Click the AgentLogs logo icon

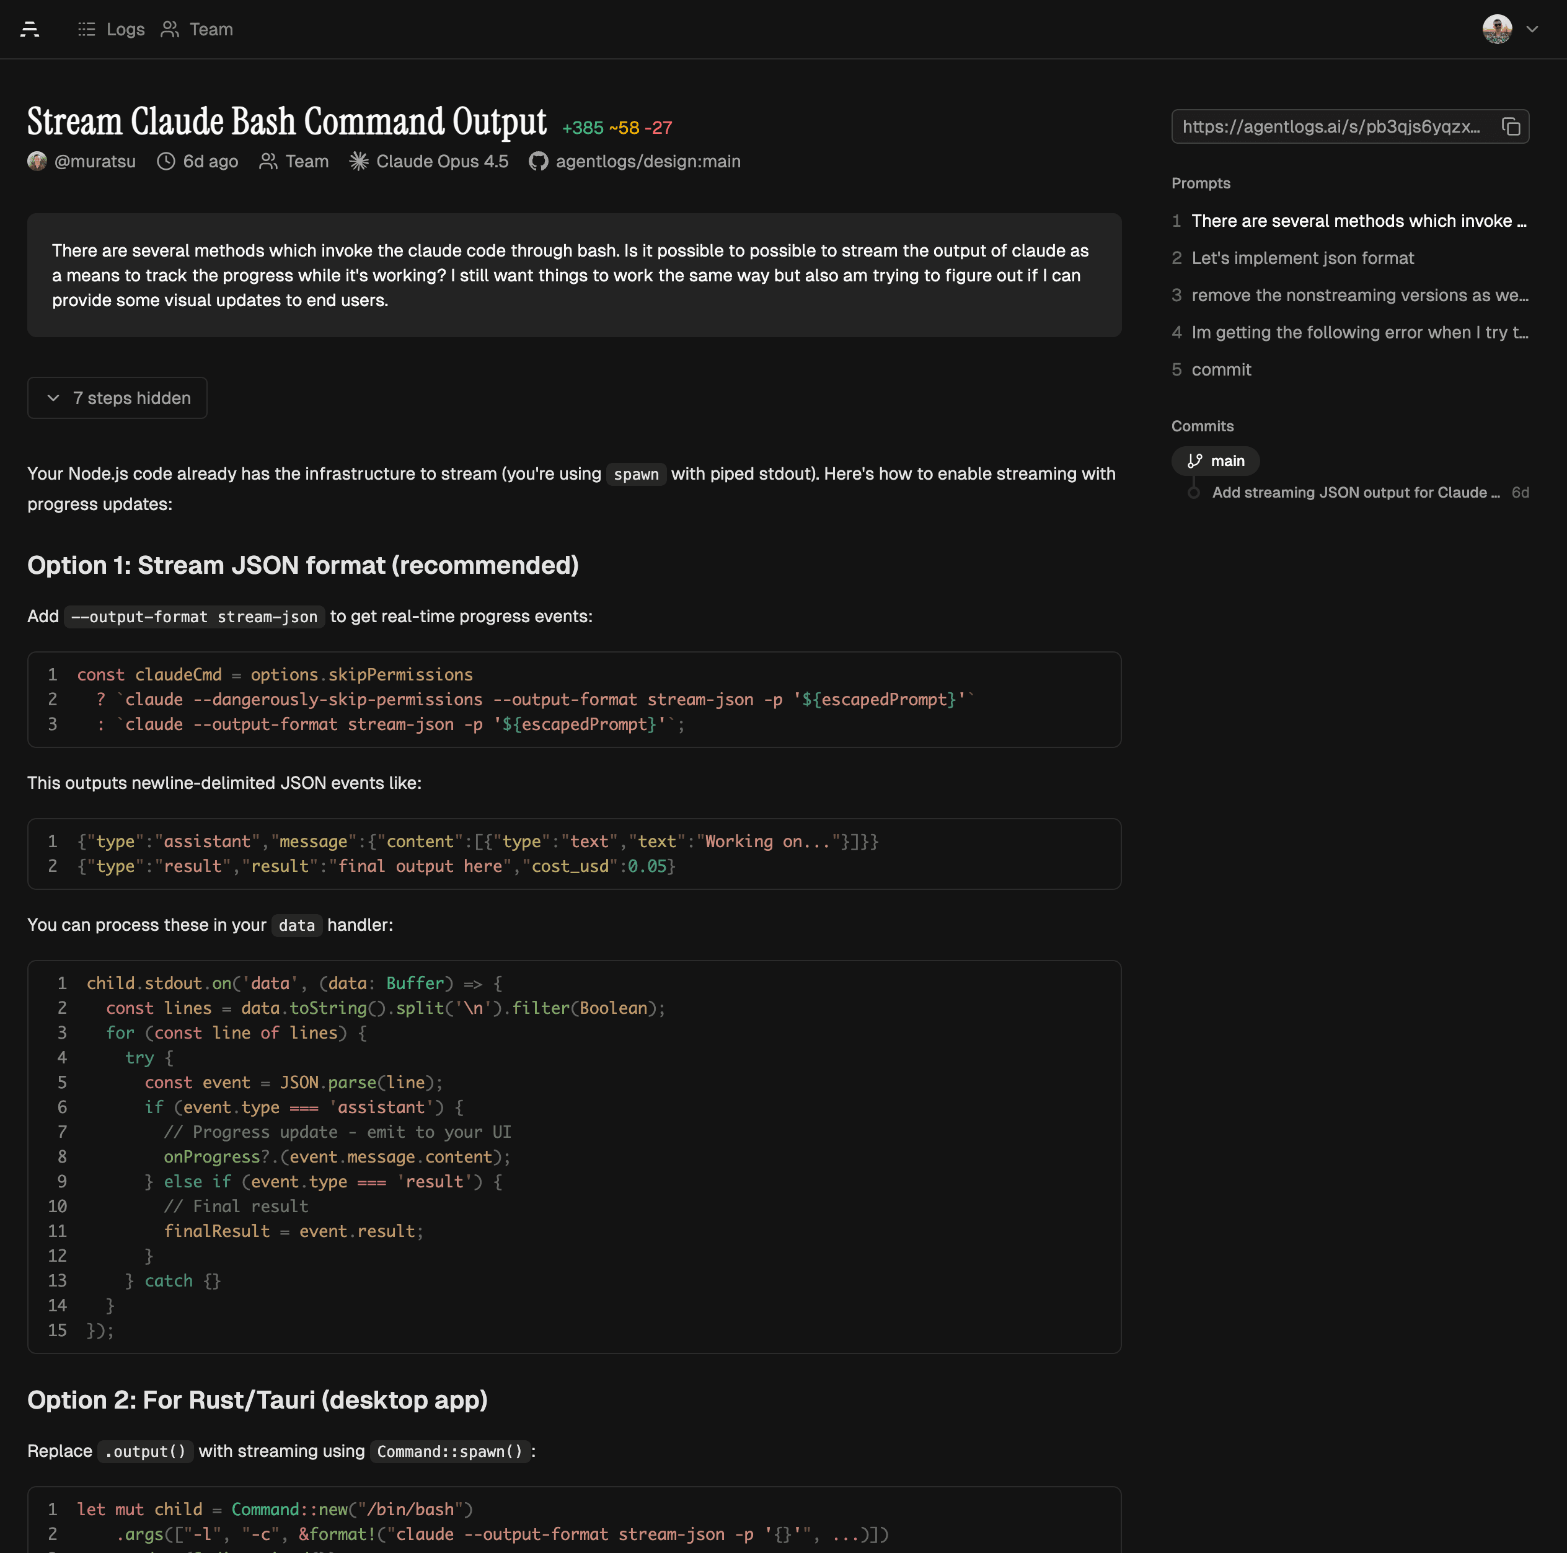pos(30,29)
